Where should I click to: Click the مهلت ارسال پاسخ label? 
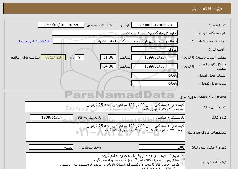[212, 57]
